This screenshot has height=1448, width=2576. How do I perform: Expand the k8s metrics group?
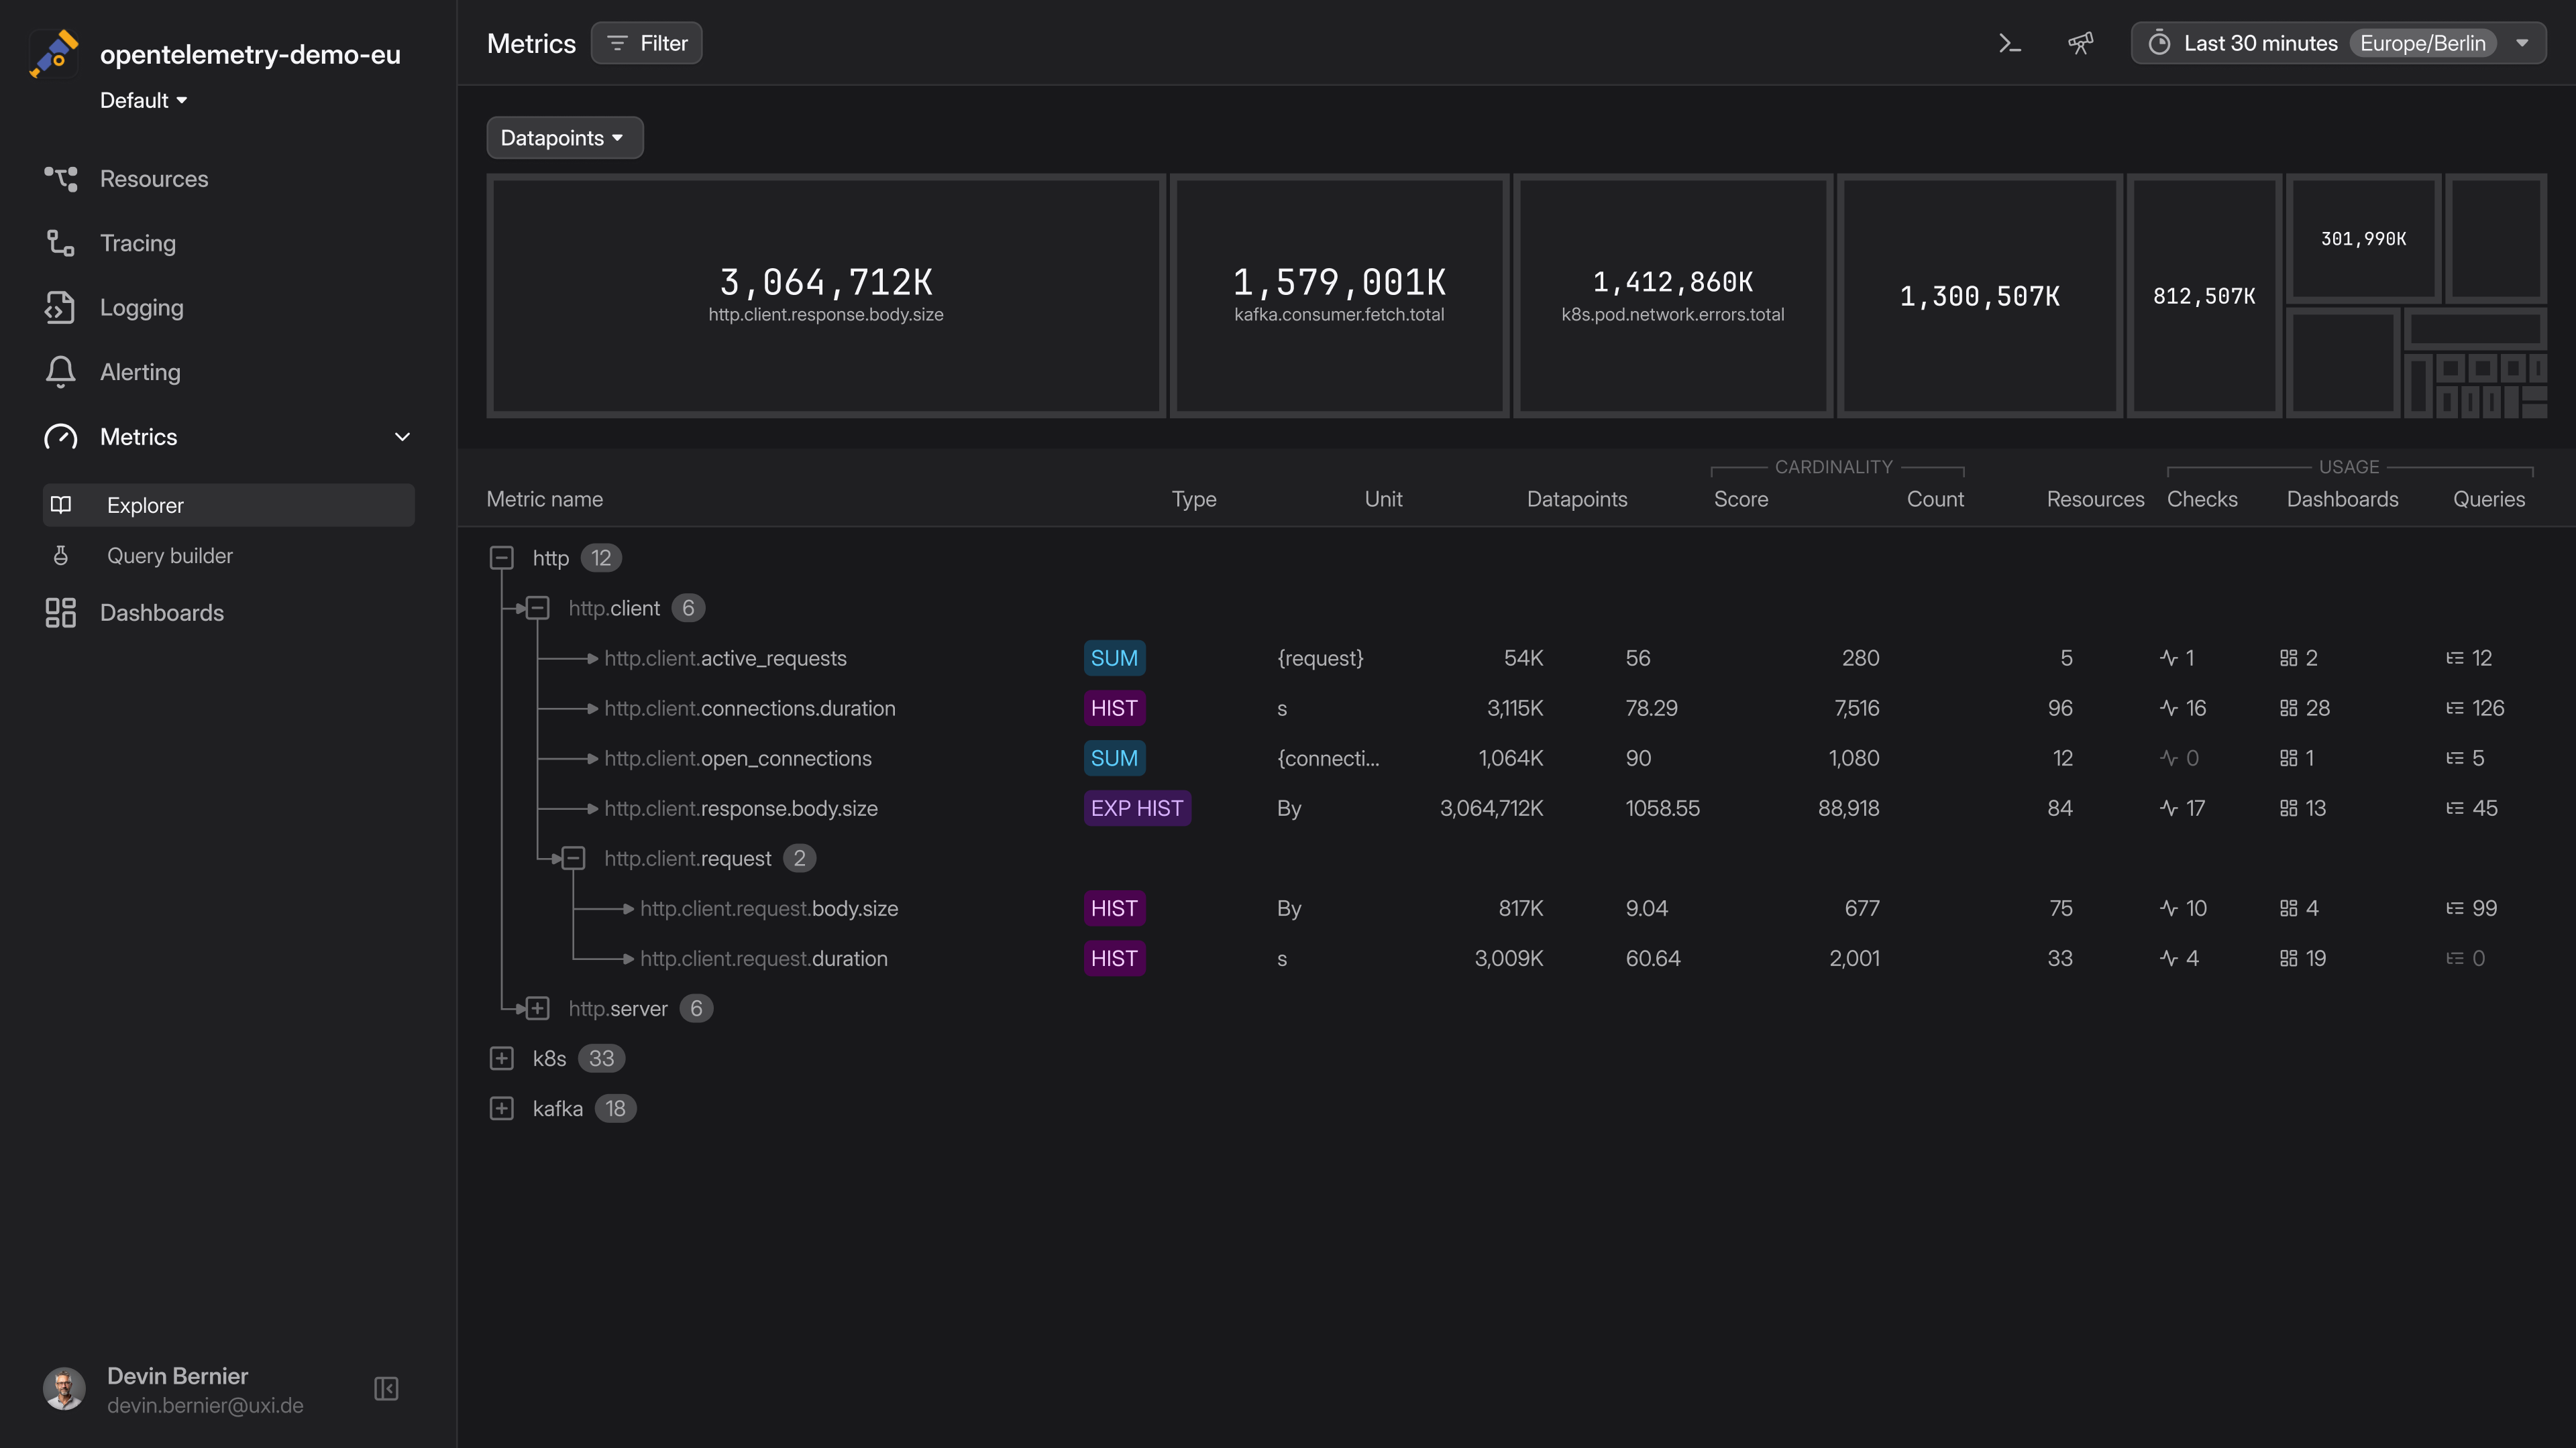click(502, 1059)
